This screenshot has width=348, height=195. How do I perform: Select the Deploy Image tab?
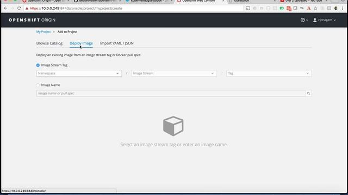click(81, 43)
